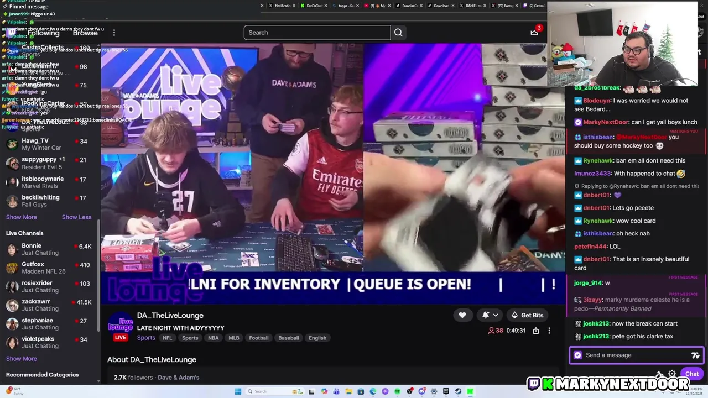This screenshot has height=398, width=708.
Task: Click Show Less under followed channels
Action: click(76, 217)
